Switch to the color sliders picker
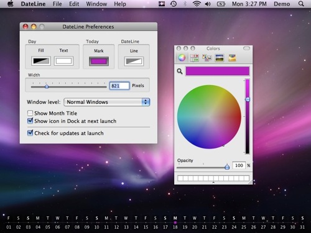311x233 pixels. [x=194, y=58]
